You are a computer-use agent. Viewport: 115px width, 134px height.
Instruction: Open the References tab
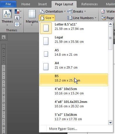pyautogui.click(x=90, y=4)
